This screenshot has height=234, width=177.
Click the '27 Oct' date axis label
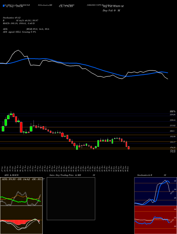3,168
